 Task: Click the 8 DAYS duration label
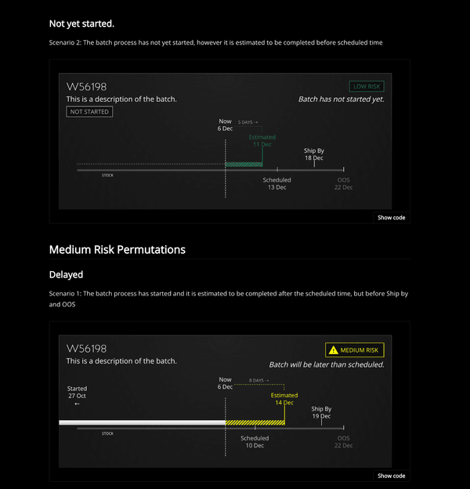click(x=258, y=381)
